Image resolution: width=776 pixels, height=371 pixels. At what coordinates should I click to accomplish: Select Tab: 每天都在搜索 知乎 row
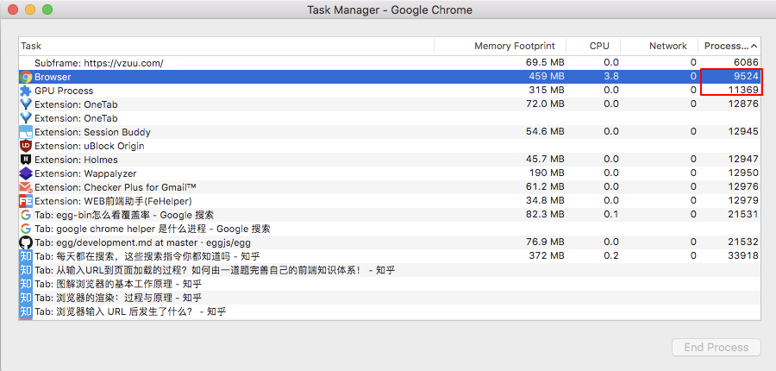[x=390, y=256]
